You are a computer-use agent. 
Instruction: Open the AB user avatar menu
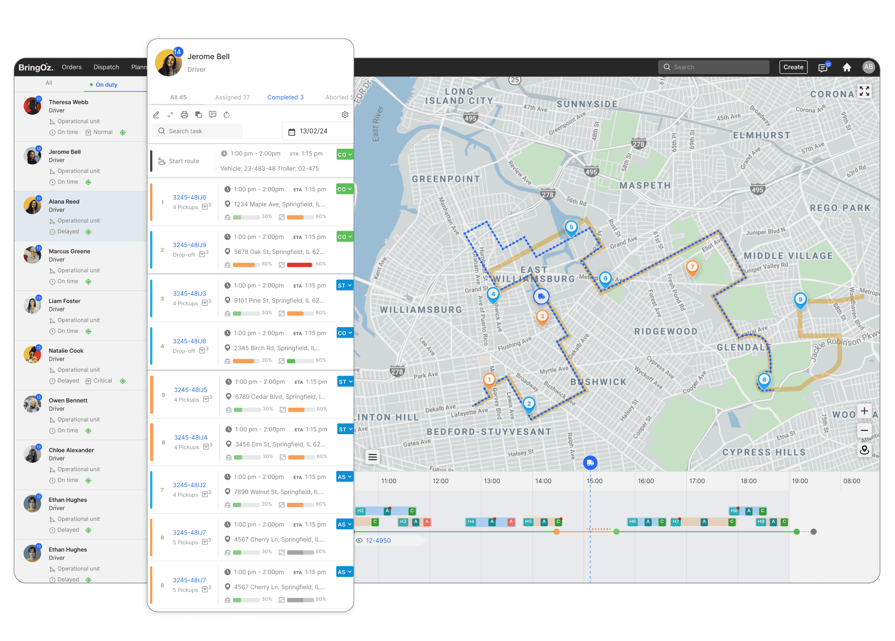tap(868, 67)
